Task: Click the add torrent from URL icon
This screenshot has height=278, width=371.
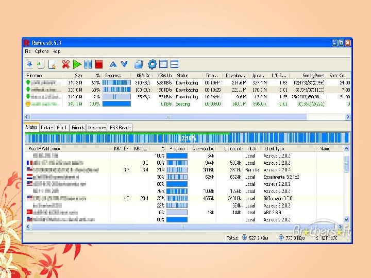Action: (41, 64)
